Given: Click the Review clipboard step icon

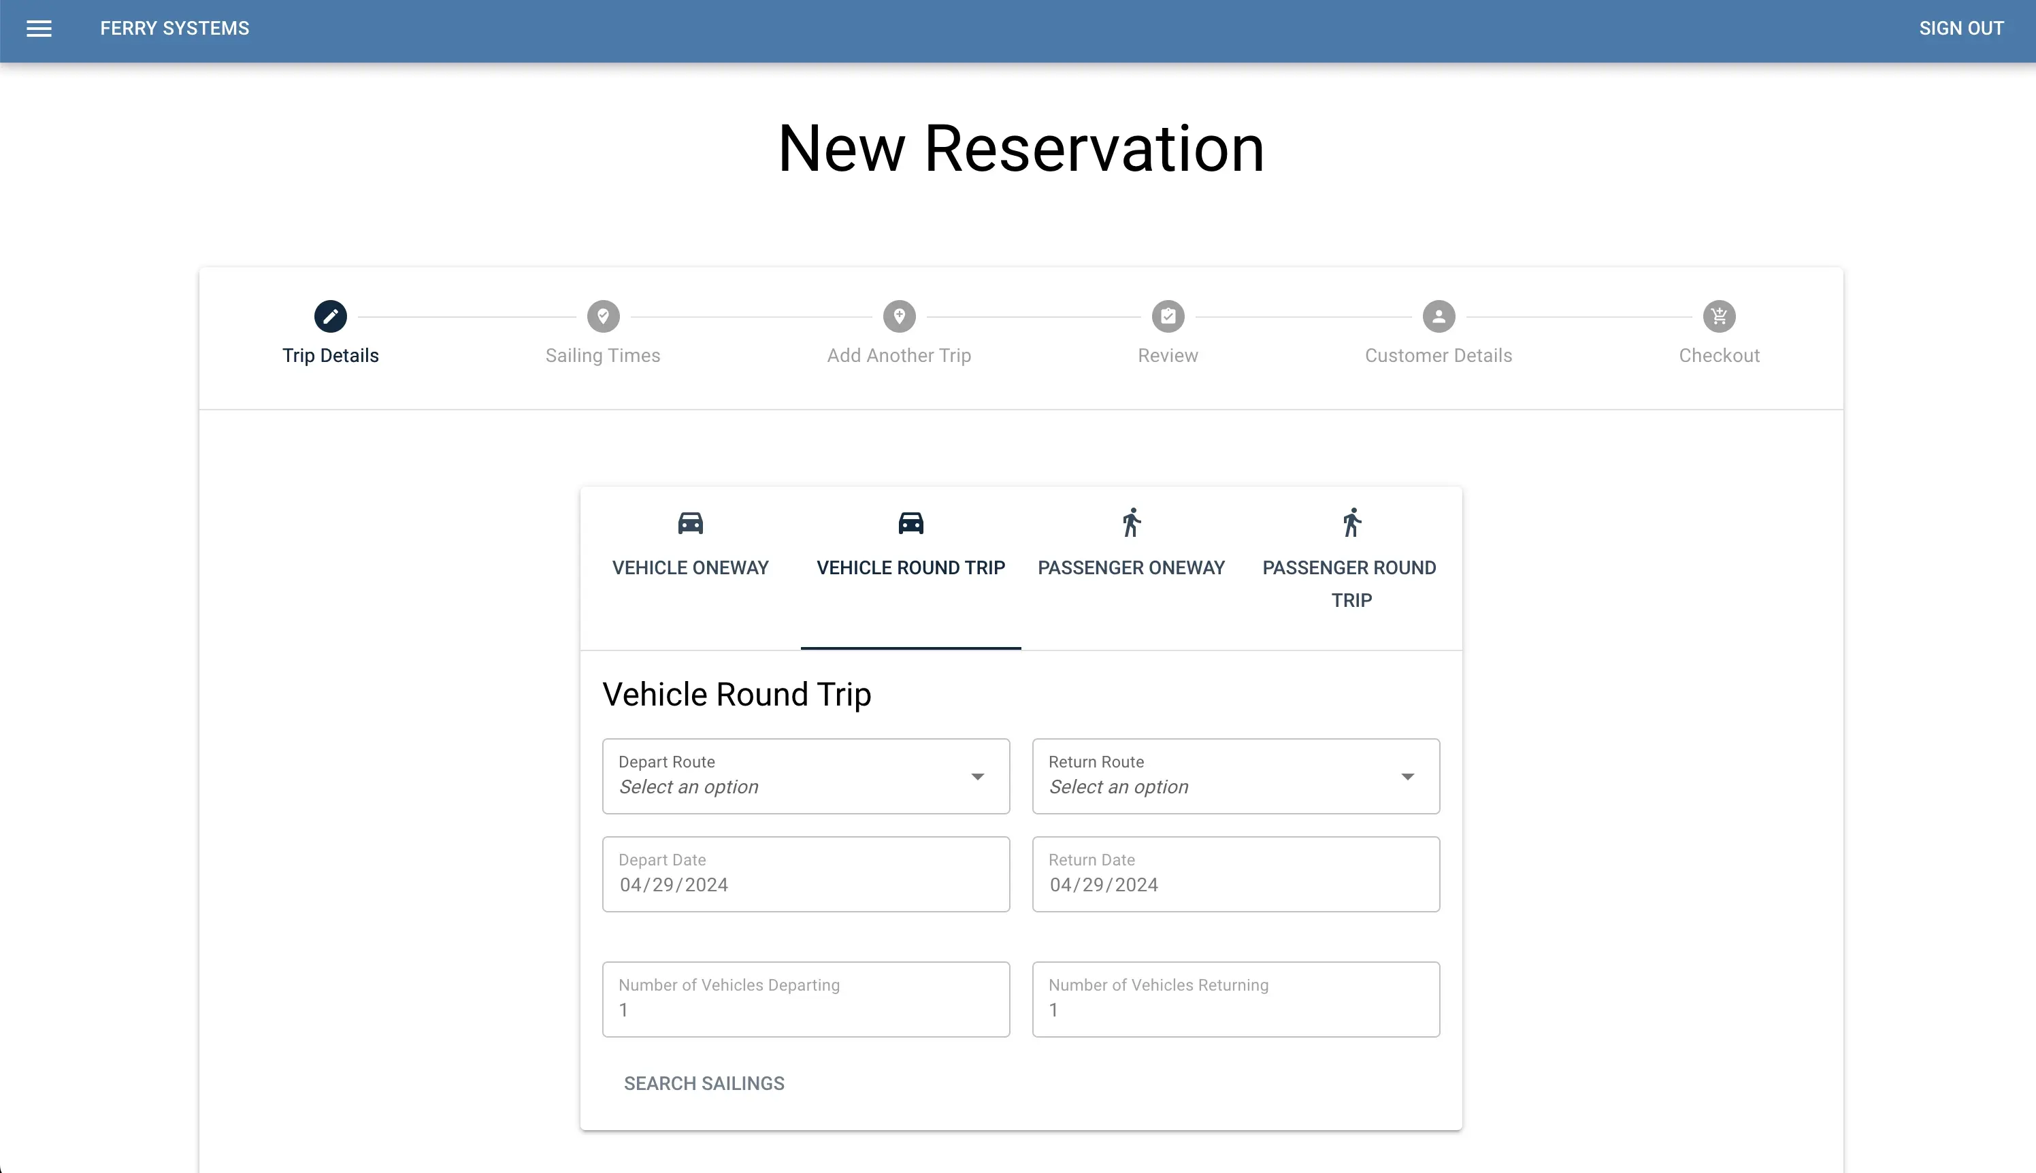Looking at the screenshot, I should (x=1168, y=316).
